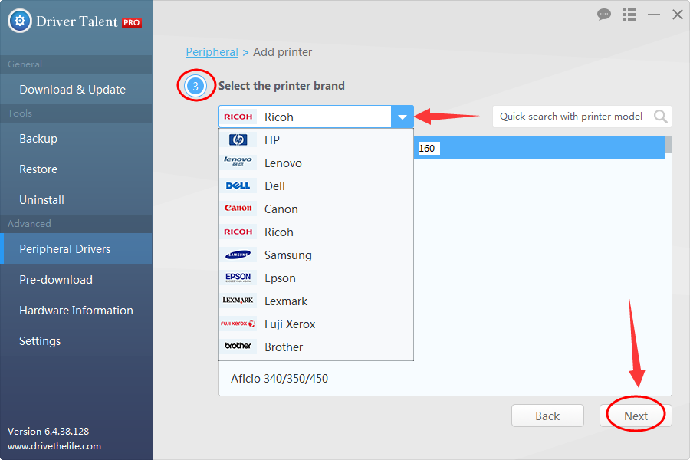Screen dimensions: 690x460
Task: Click the Dell logo in brand list
Action: pyautogui.click(x=238, y=186)
